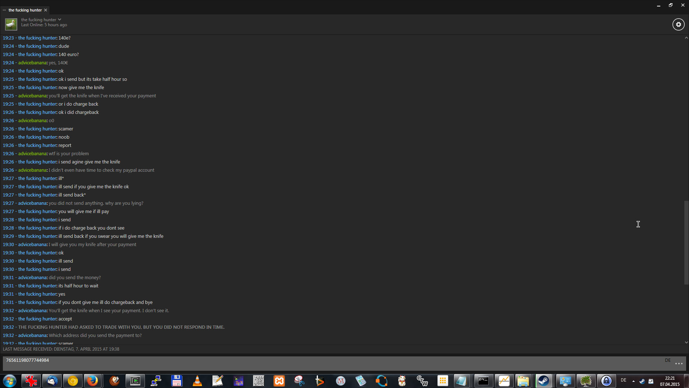Select 'the fucking hunter' chat tab

point(25,10)
